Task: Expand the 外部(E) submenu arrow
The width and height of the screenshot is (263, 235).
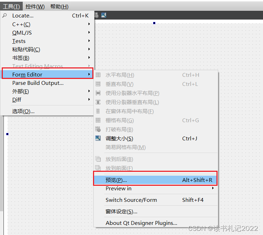Action: pyautogui.click(x=89, y=91)
